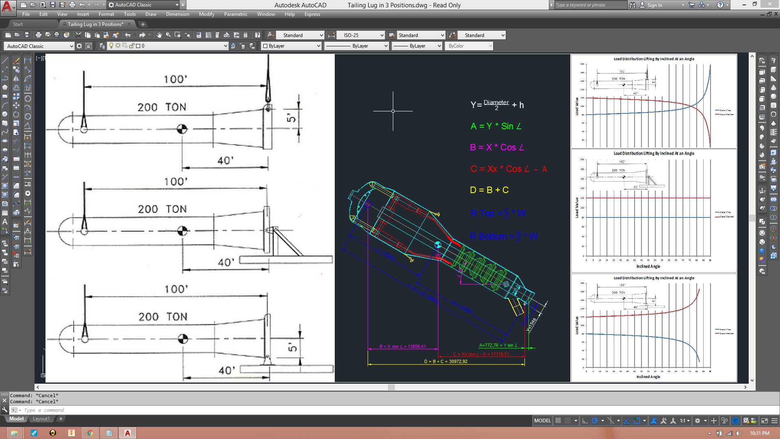
Task: Open the Help question mark icon
Action: click(257, 35)
